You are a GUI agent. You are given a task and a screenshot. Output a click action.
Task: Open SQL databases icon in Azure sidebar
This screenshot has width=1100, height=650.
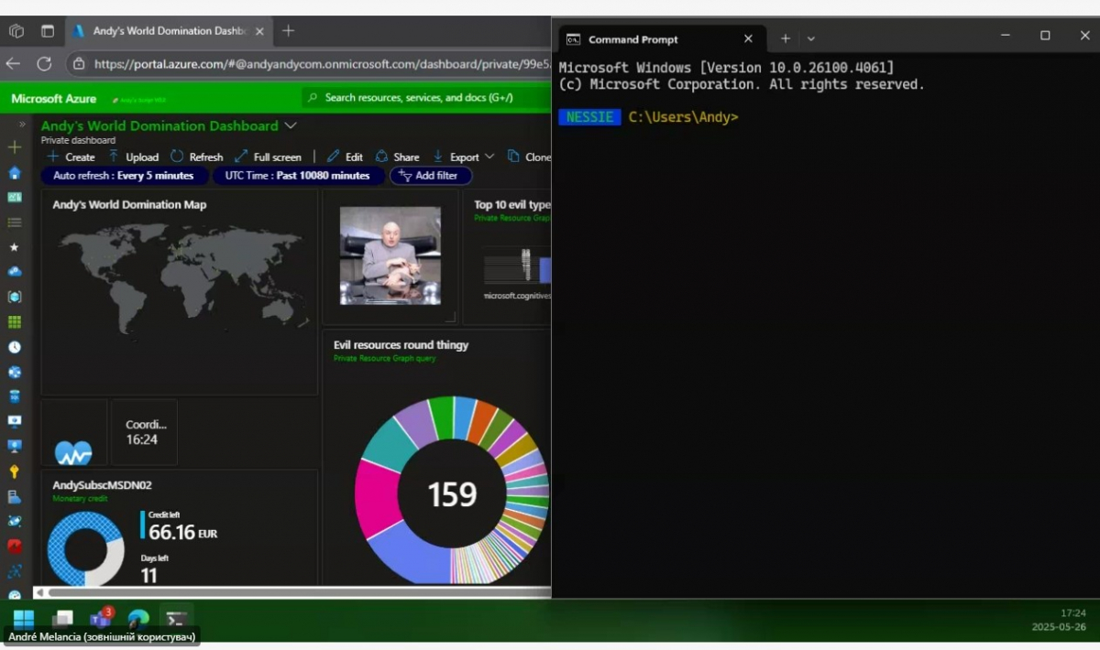(x=15, y=396)
